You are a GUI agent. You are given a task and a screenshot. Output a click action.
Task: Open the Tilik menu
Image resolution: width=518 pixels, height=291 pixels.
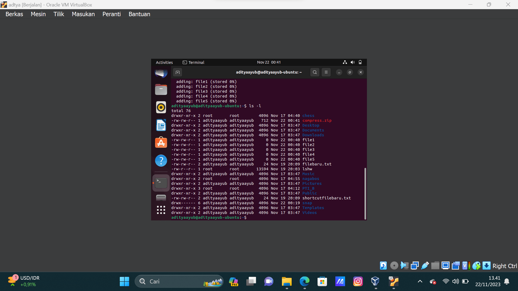point(59,14)
